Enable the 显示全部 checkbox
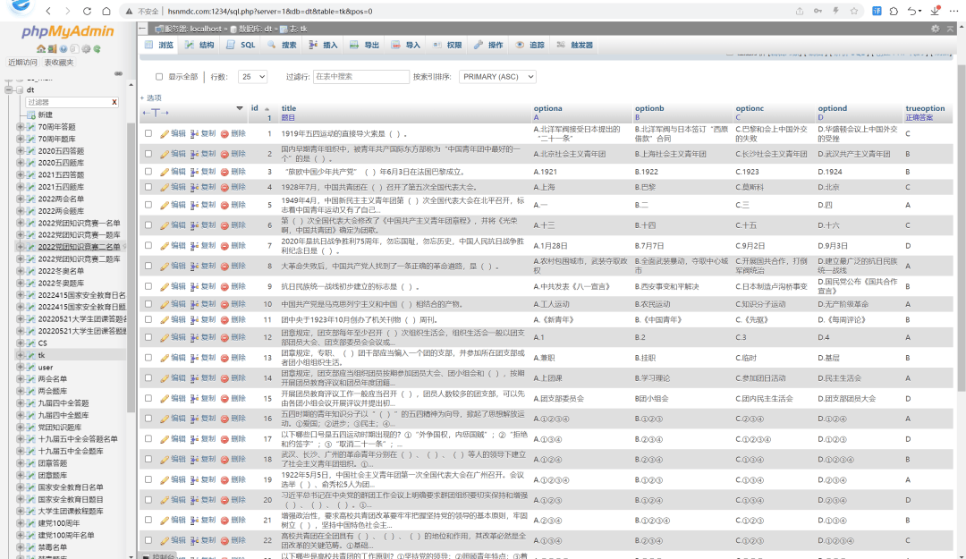Screen dimensions: 966x559 [159, 77]
